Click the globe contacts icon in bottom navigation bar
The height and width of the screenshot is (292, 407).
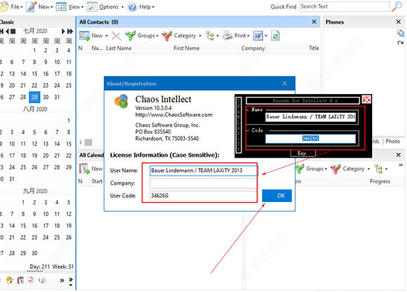pyautogui.click(x=42, y=280)
